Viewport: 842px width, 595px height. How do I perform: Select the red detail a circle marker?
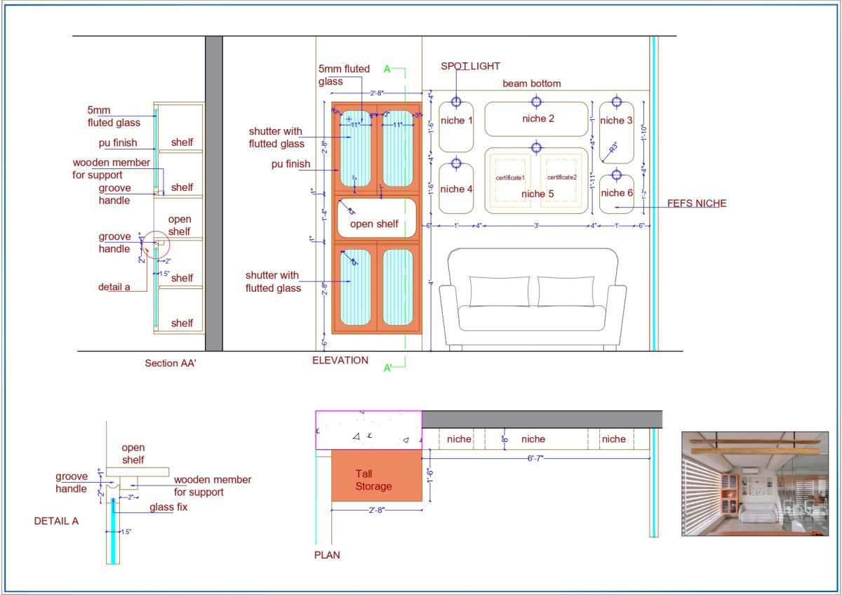(156, 243)
